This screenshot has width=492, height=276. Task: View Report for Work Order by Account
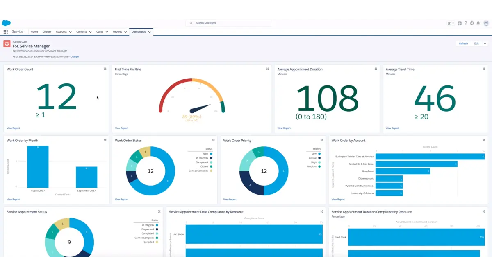click(338, 199)
